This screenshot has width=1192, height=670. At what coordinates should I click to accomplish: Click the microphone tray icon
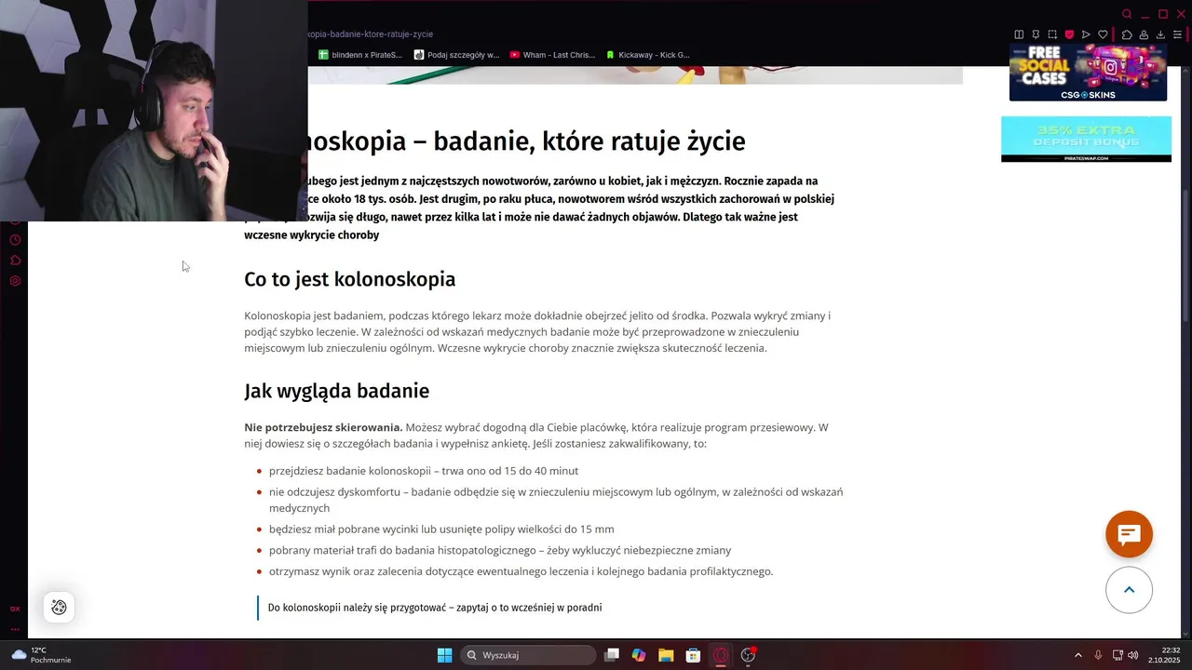click(x=1098, y=655)
